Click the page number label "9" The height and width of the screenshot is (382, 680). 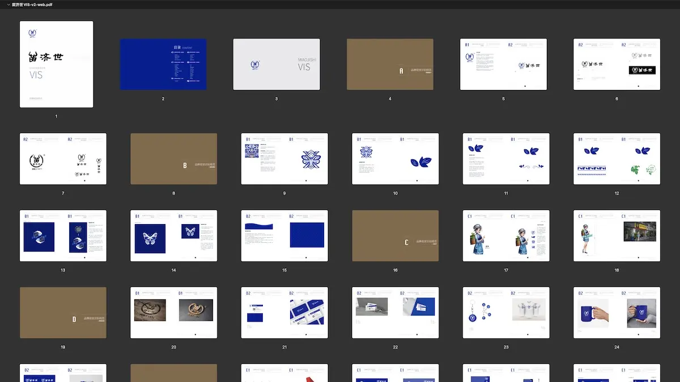pyautogui.click(x=284, y=193)
